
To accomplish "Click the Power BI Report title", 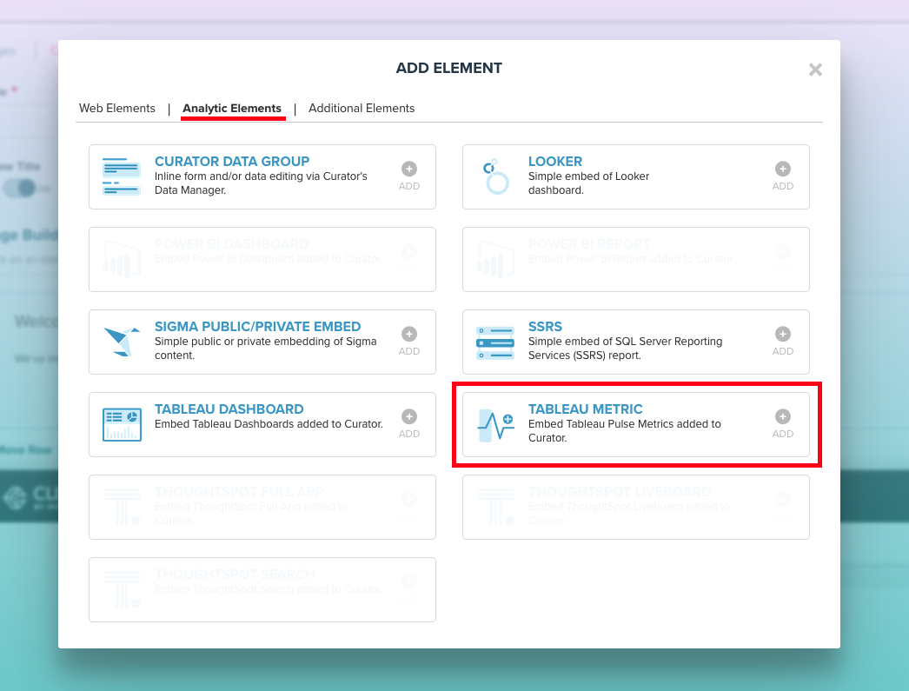I will (x=589, y=244).
